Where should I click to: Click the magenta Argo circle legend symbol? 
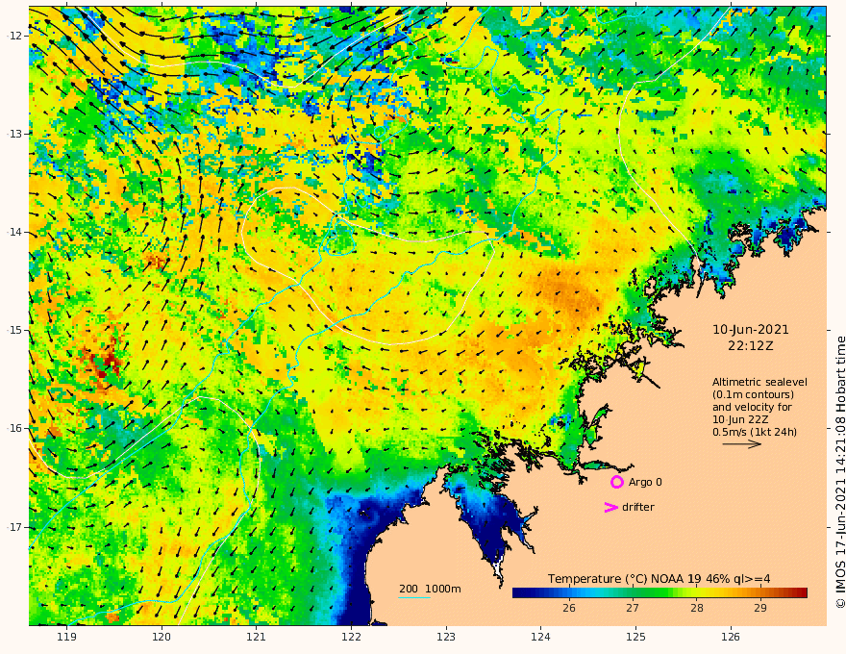pos(616,482)
